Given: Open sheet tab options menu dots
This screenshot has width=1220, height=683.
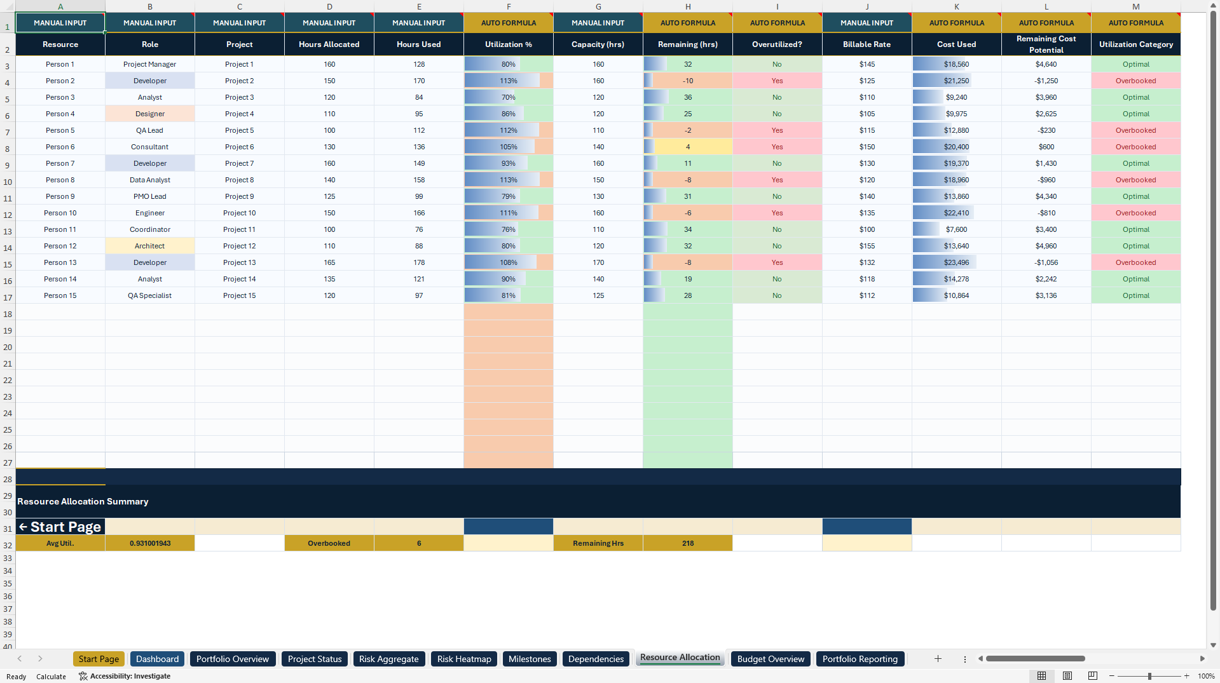Looking at the screenshot, I should tap(964, 659).
